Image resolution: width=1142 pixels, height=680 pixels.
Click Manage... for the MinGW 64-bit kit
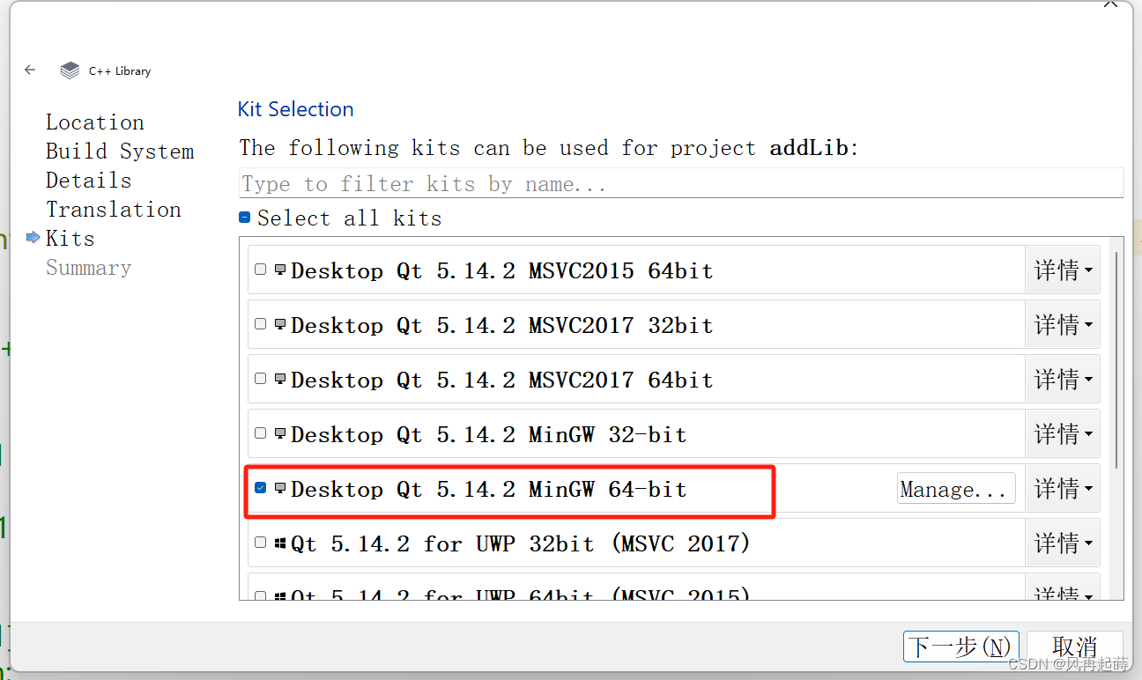coord(956,489)
